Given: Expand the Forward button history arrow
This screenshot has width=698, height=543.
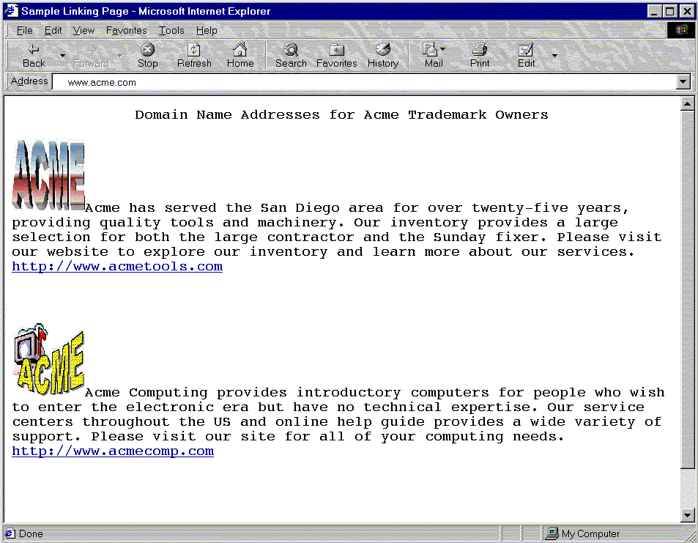Looking at the screenshot, I should tap(119, 56).
